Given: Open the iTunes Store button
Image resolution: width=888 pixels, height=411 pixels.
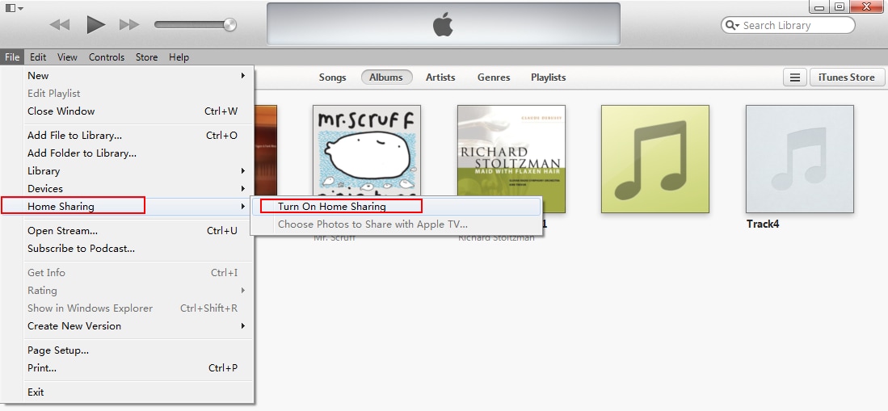Looking at the screenshot, I should point(847,78).
